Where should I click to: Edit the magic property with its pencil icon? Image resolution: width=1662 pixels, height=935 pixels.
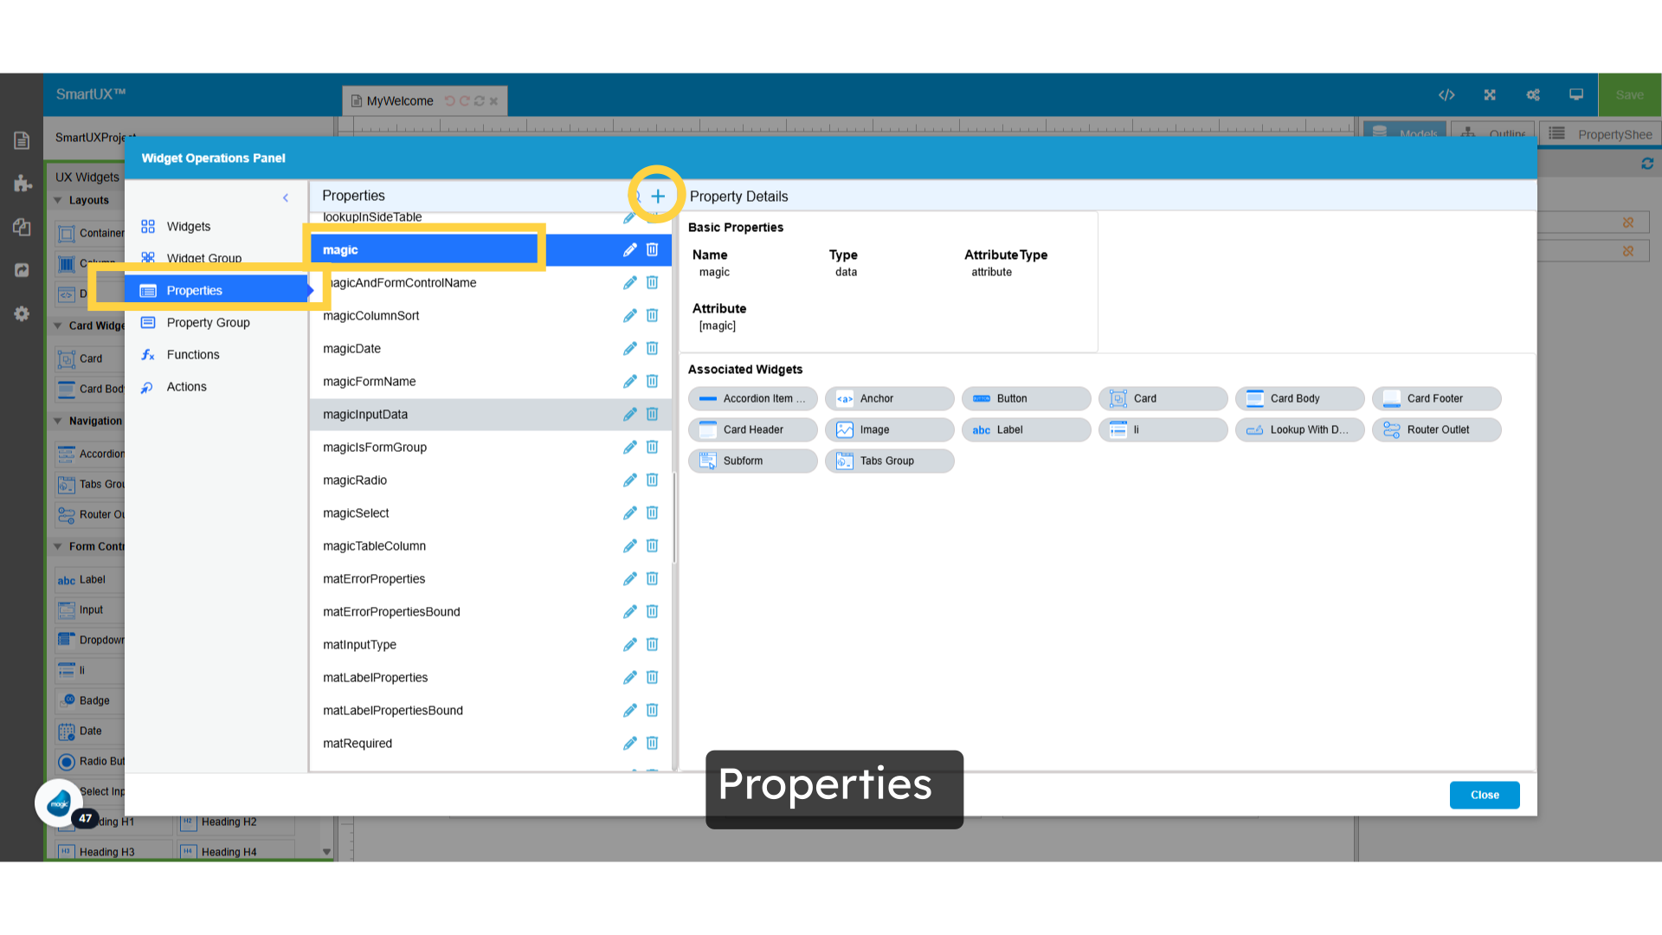pos(629,249)
